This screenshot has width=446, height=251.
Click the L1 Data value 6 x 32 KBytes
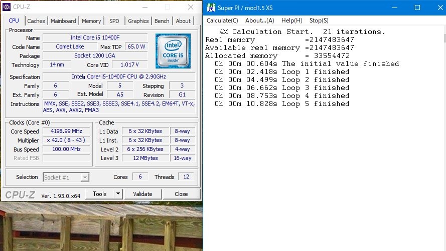coord(145,131)
